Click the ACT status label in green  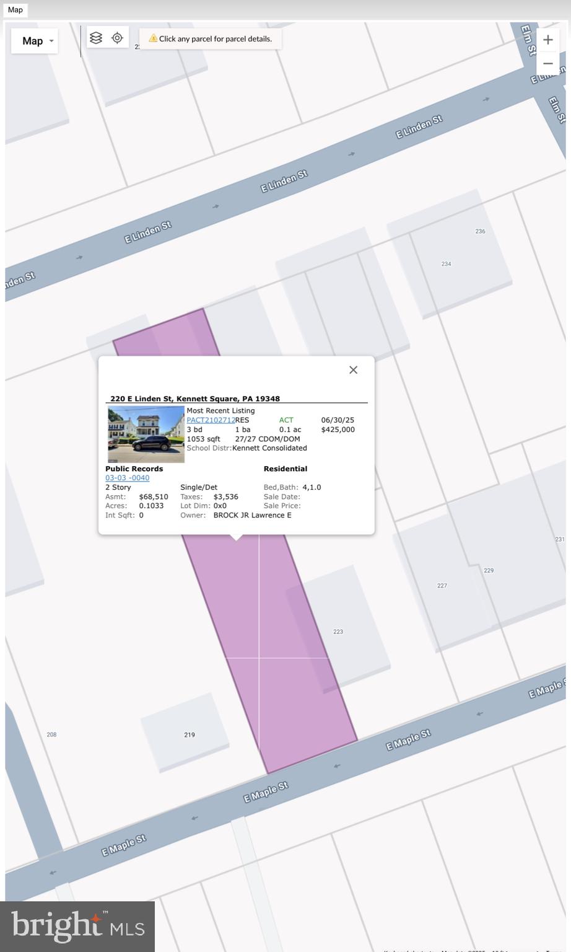286,420
